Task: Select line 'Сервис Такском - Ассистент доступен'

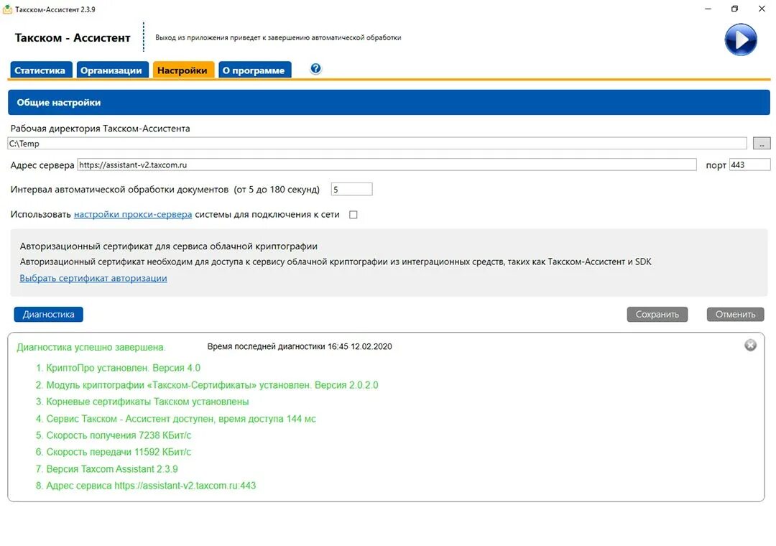Action: click(x=176, y=419)
